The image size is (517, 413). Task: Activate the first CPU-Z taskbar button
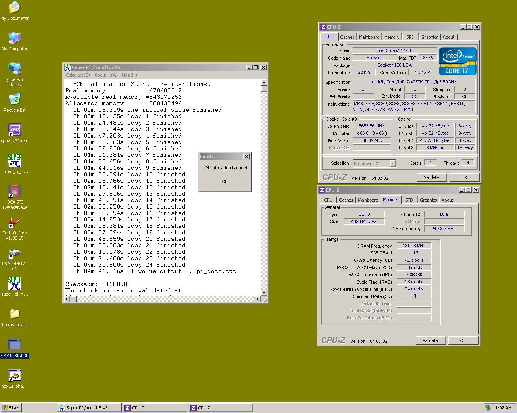pos(155,408)
